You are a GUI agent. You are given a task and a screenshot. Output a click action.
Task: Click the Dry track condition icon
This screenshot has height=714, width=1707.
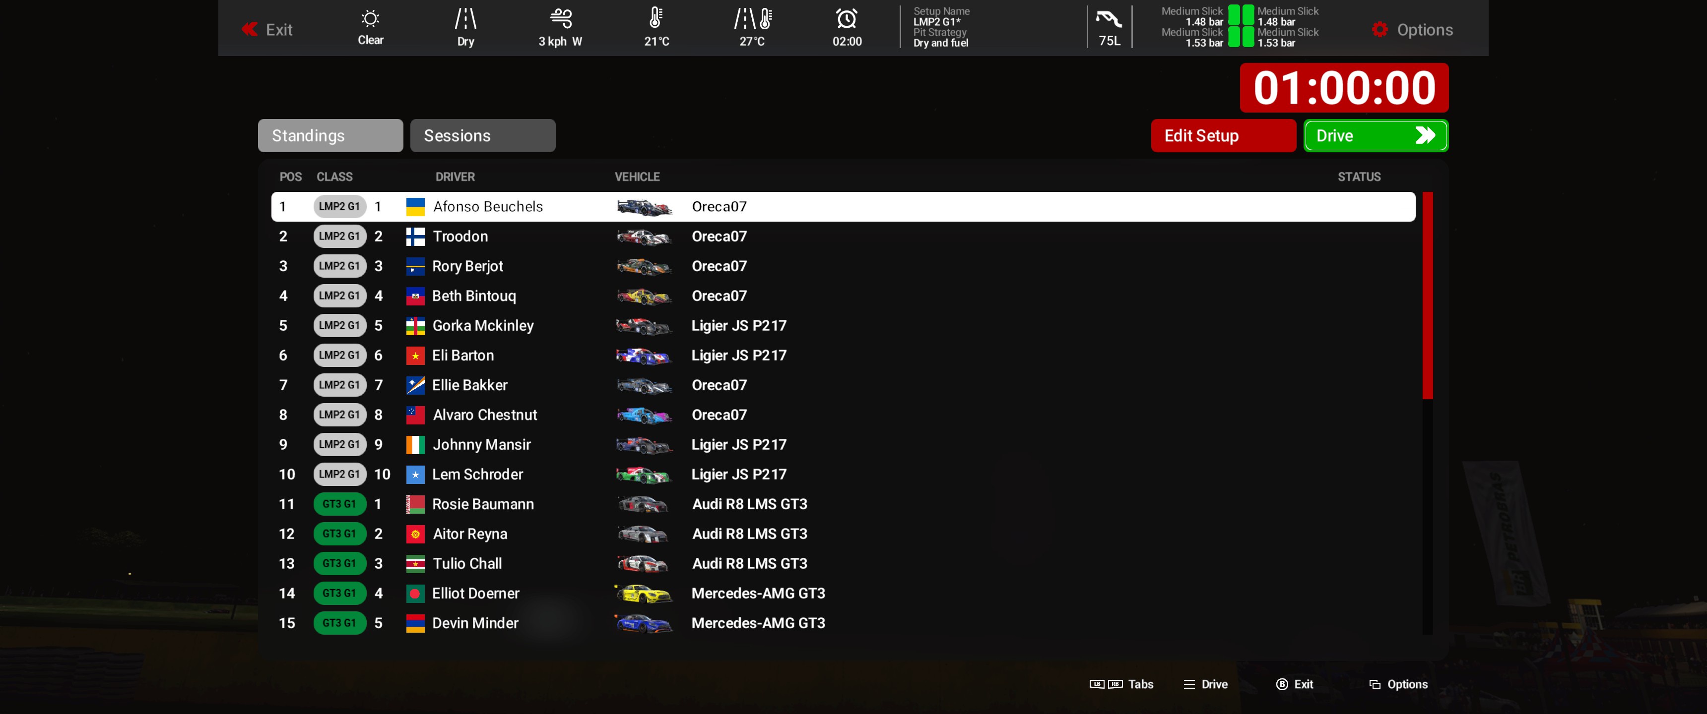click(465, 18)
